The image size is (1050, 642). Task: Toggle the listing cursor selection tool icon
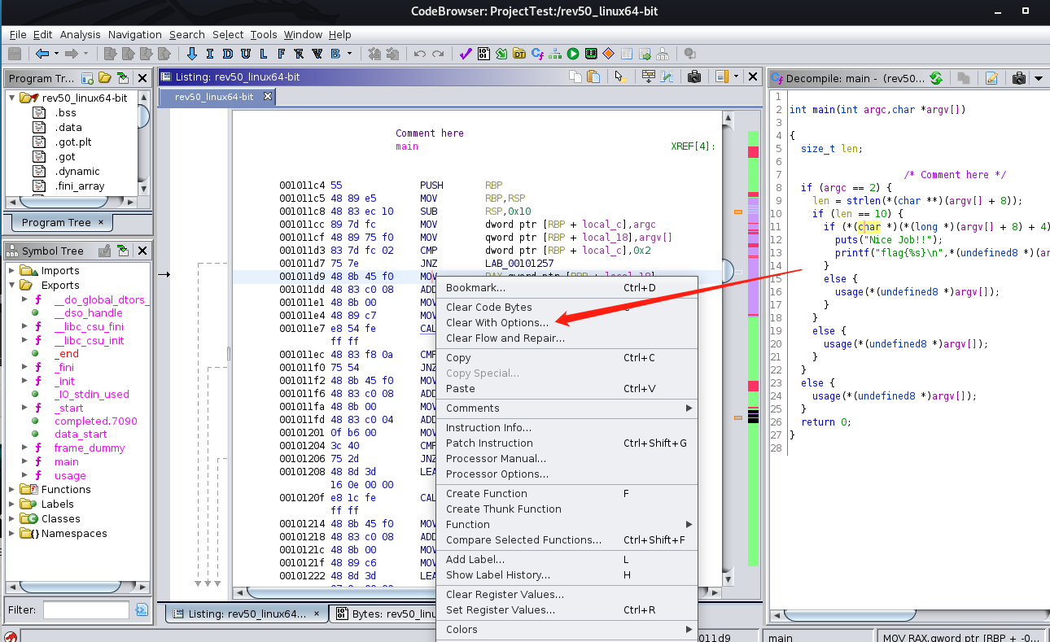(x=619, y=76)
